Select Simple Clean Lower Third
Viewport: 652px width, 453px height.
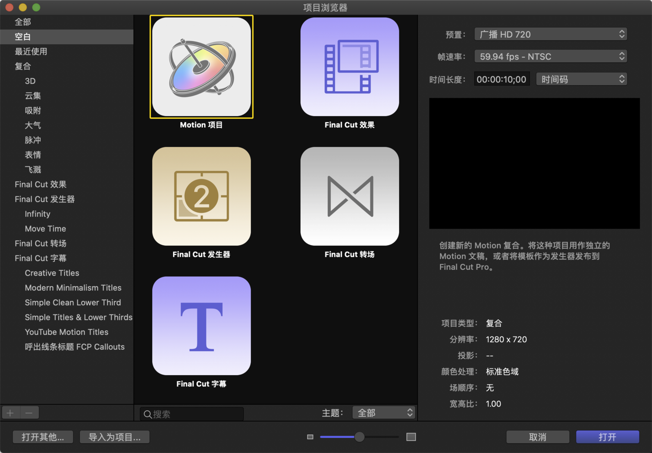[67, 303]
